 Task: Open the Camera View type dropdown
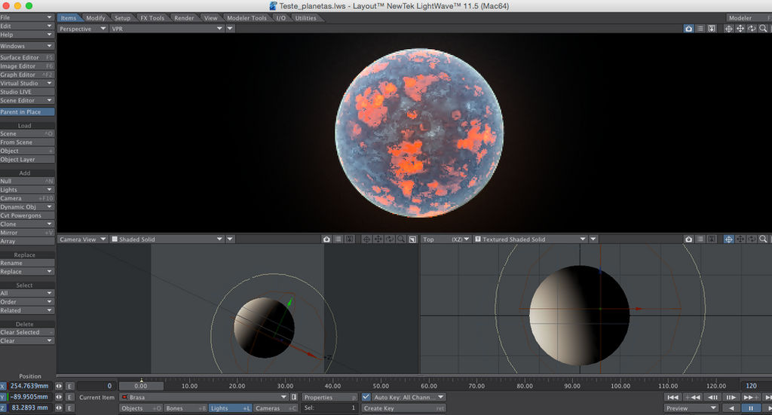tap(83, 239)
